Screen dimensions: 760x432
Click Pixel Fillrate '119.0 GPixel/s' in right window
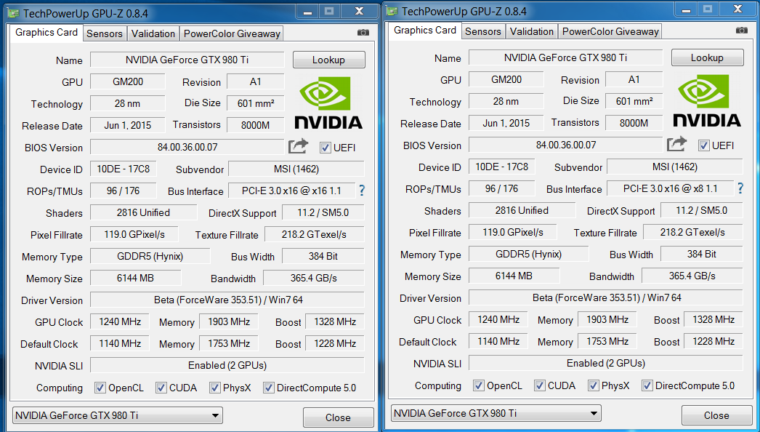click(513, 232)
